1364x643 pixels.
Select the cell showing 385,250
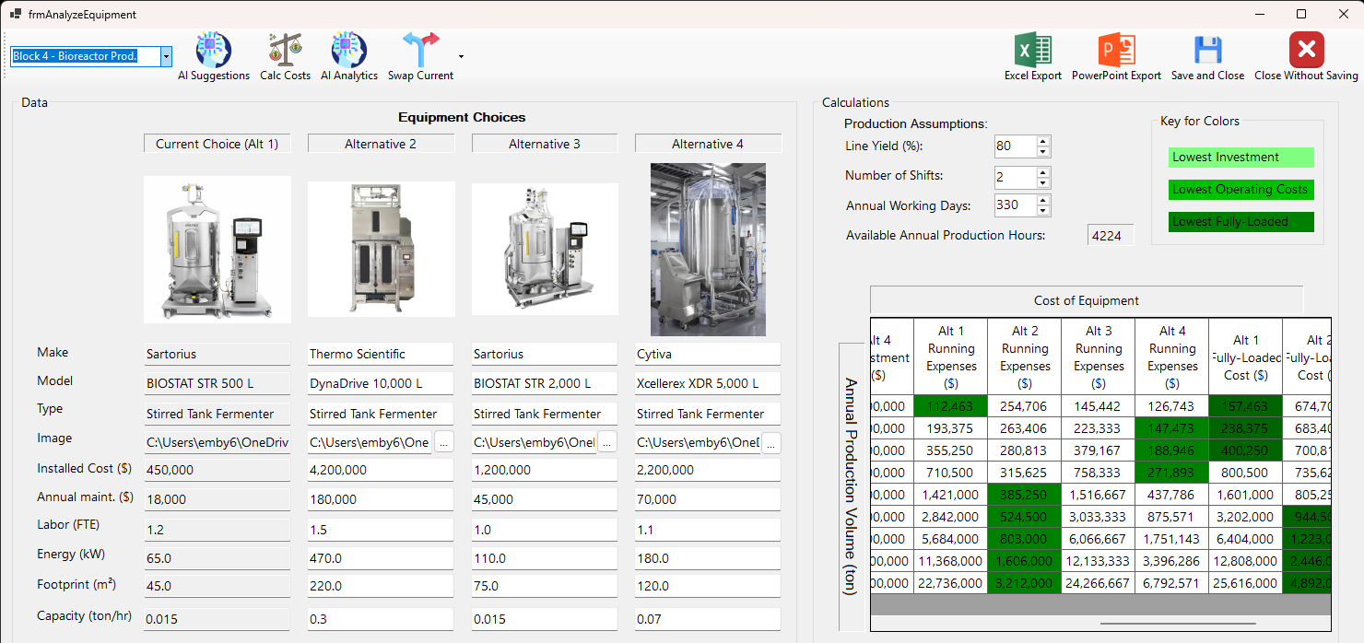pyautogui.click(x=1025, y=495)
